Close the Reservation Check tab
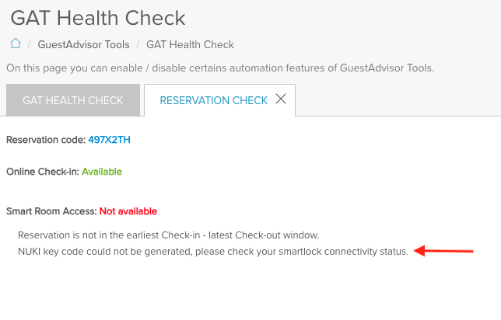This screenshot has height=320, width=501. click(x=281, y=99)
